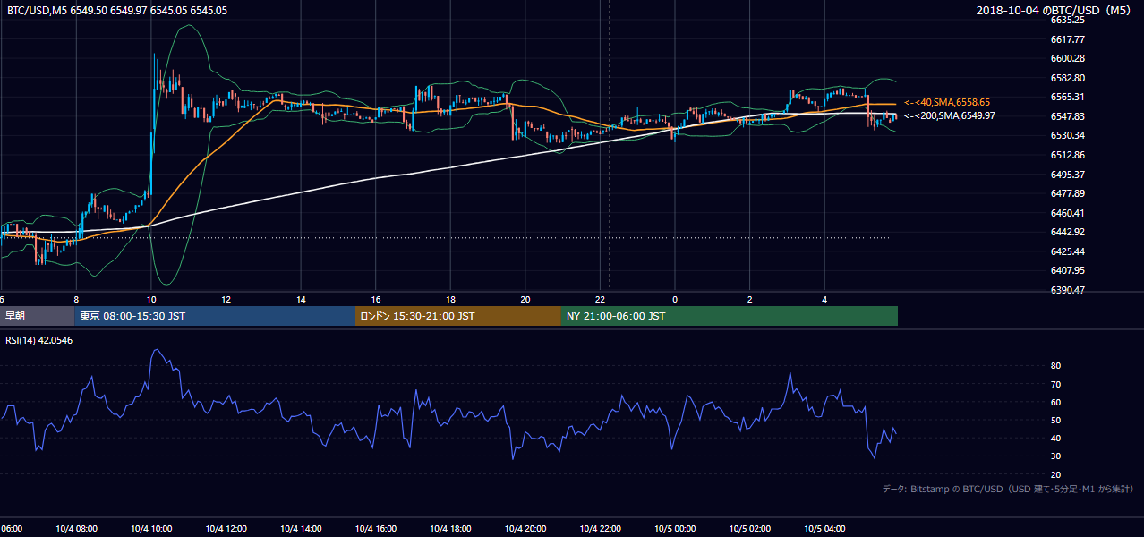Click price axis label 6495.37
The width and height of the screenshot is (1144, 537).
(1068, 175)
